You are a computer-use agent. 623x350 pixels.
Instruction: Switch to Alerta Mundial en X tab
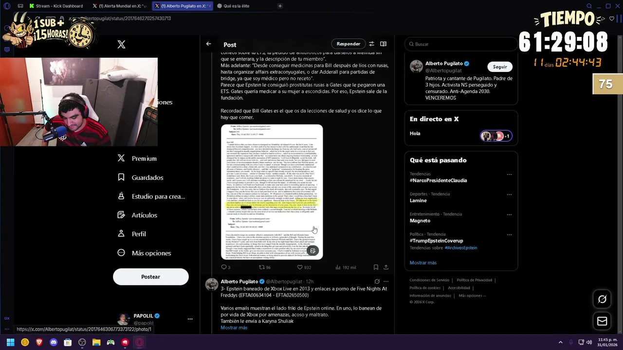point(120,6)
